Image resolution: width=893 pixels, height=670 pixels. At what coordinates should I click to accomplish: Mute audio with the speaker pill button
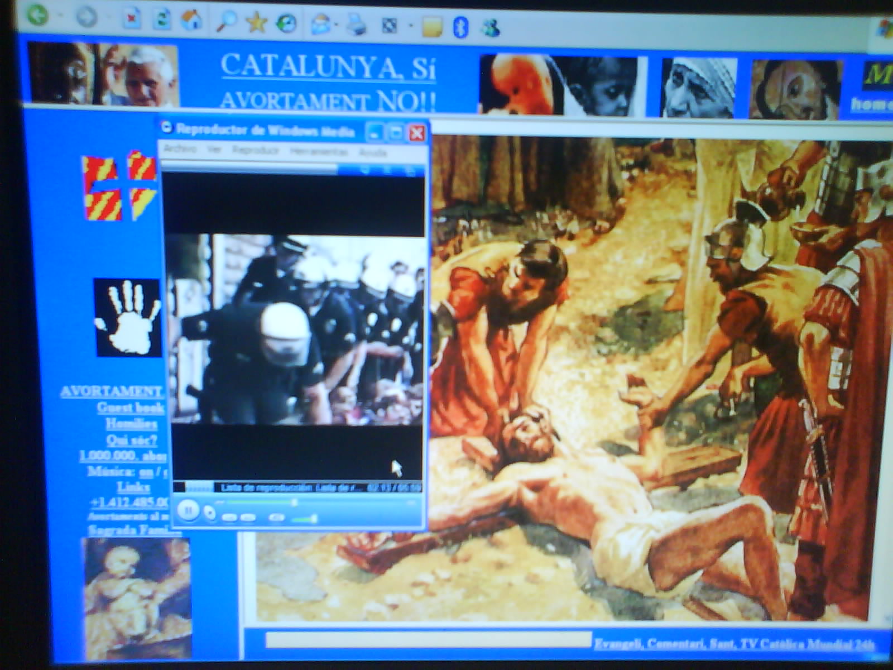[276, 518]
